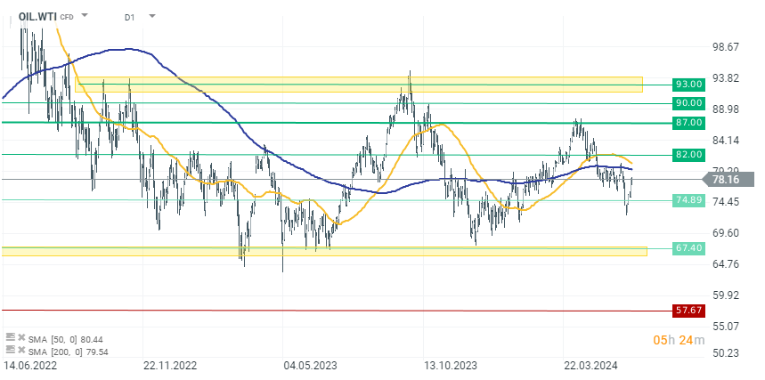Screen dimensions: 765x380
Task: Click the 55.07 price axis value
Action: 726,326
